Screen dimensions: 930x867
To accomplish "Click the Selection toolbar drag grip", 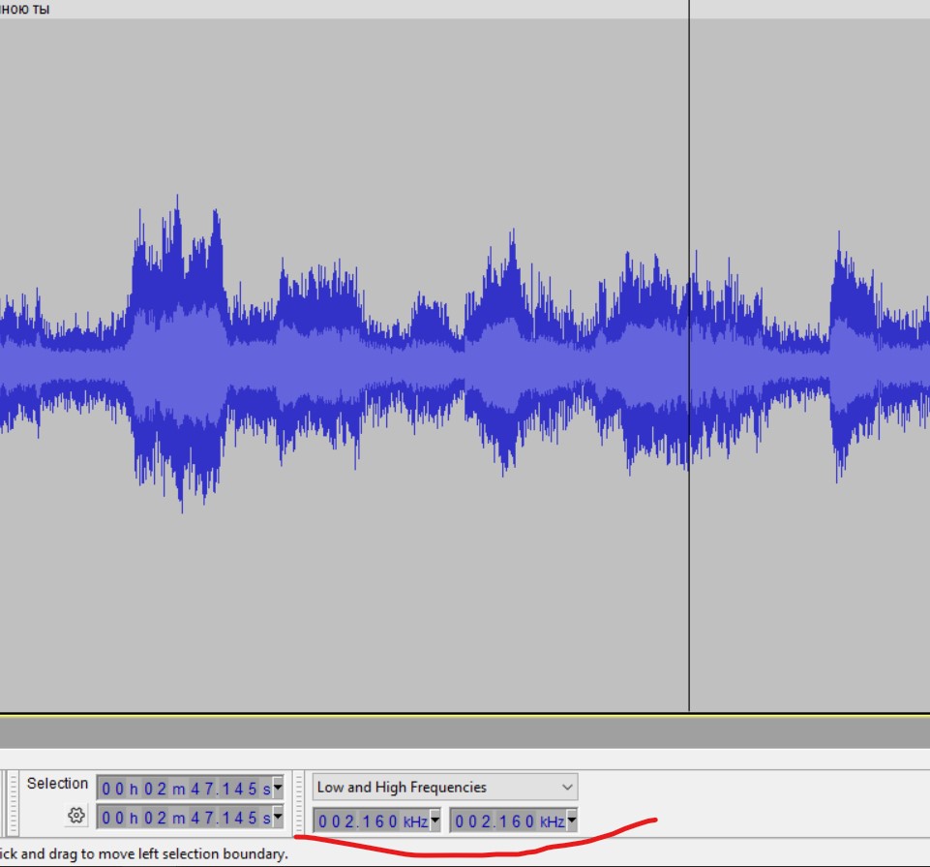I will point(13,802).
